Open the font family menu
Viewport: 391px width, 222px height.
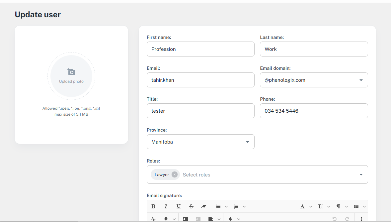coord(302,206)
